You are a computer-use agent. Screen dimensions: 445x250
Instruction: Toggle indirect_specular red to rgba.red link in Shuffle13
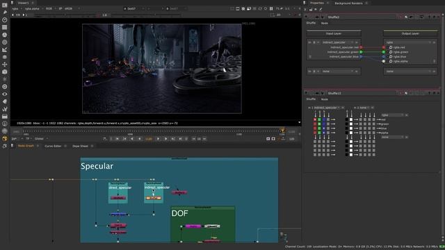[x=315, y=119]
